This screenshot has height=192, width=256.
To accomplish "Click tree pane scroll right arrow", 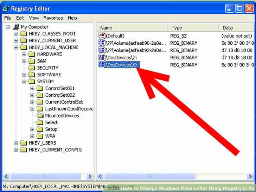I will [90, 177].
